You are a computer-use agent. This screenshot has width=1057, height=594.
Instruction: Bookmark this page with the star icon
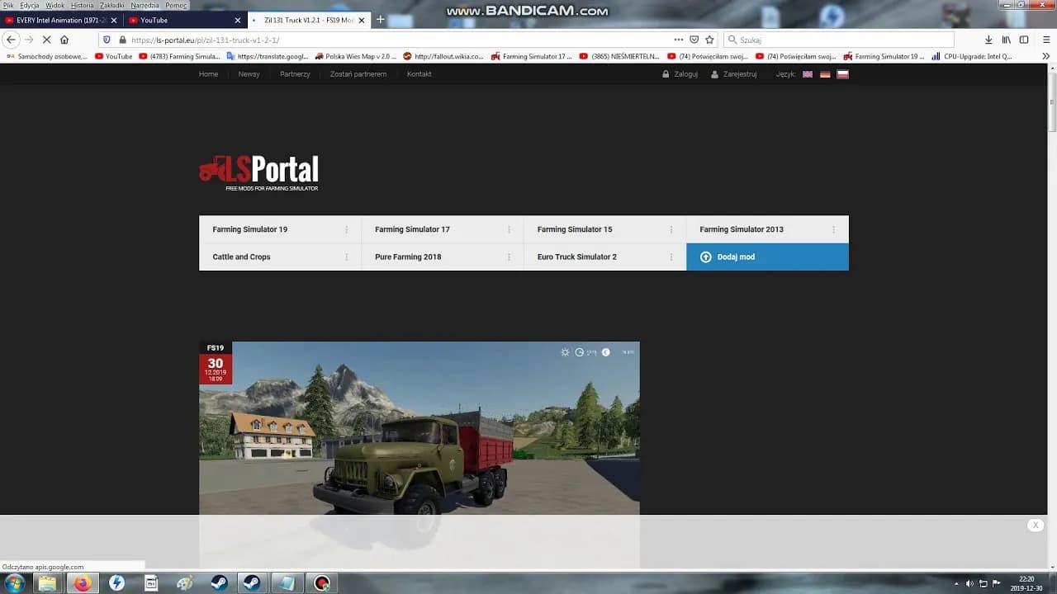[709, 40]
